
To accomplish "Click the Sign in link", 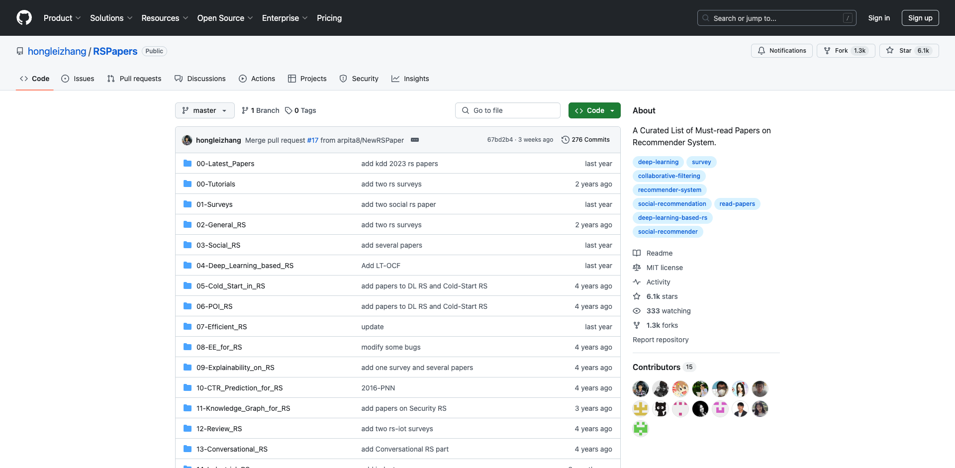I will tap(879, 18).
